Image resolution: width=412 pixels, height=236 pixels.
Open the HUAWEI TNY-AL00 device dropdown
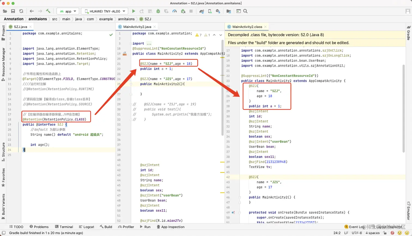pos(105,11)
